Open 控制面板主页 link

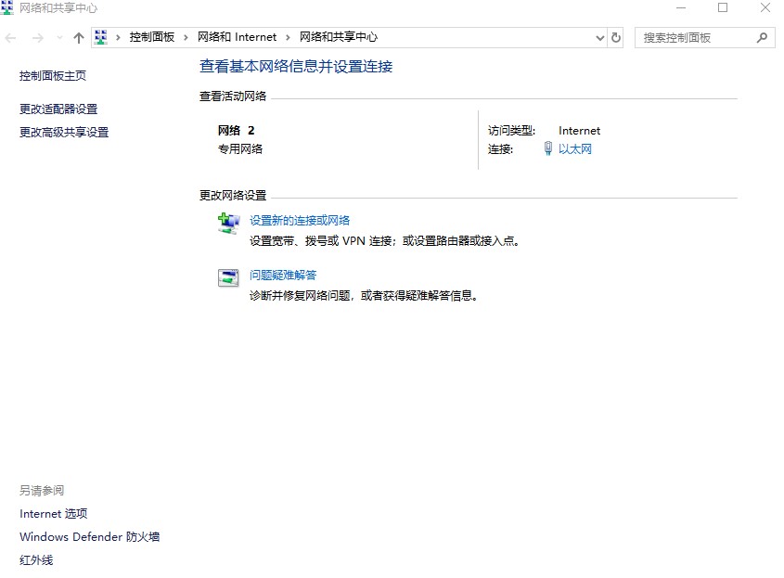click(53, 76)
